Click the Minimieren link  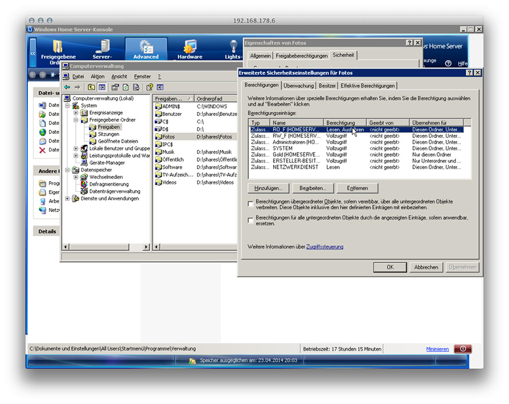pos(437,349)
